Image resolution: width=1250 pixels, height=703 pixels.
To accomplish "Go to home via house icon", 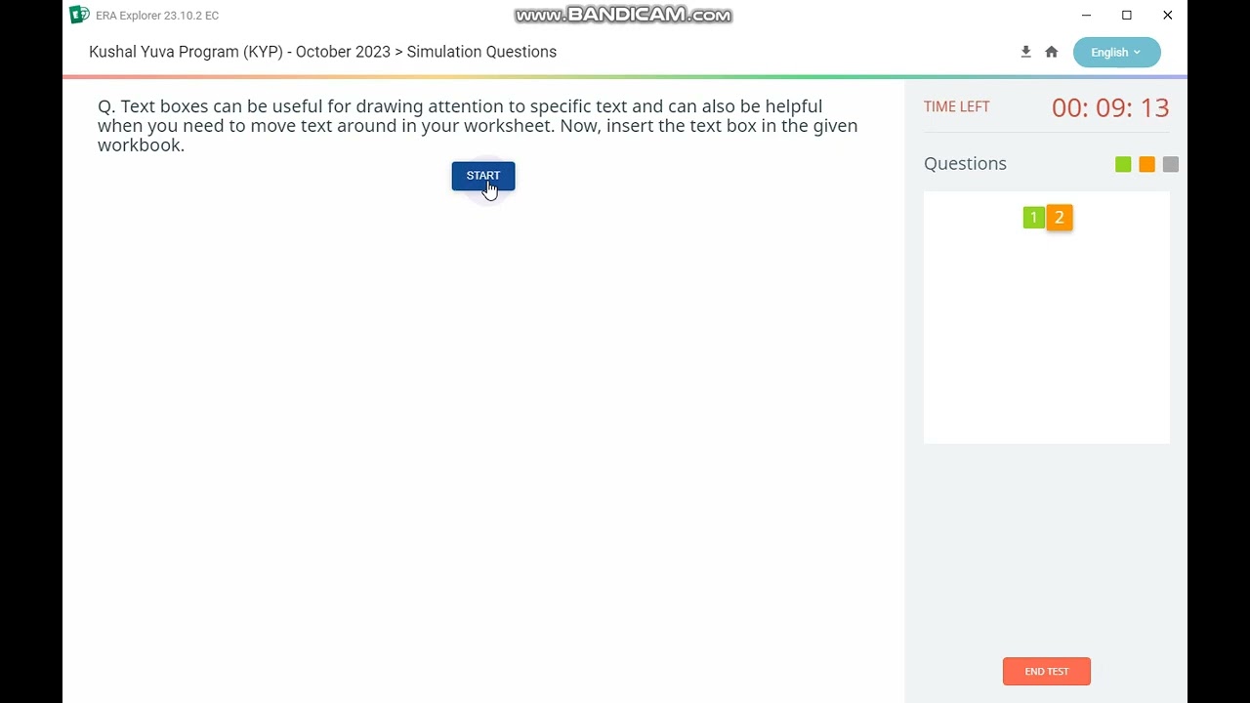I will point(1052,52).
